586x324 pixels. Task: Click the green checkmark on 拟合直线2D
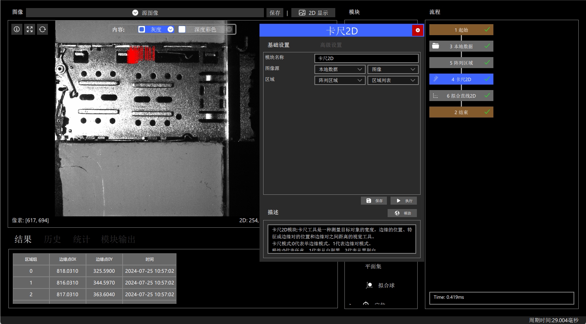click(487, 95)
